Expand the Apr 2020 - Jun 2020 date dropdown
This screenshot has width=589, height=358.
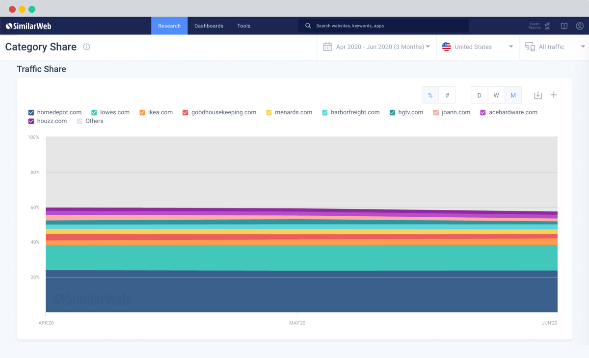[x=376, y=47]
